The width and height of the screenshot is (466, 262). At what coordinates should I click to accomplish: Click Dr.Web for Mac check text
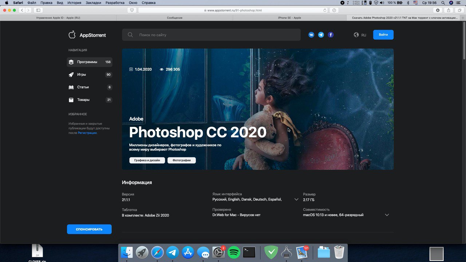coord(237,215)
